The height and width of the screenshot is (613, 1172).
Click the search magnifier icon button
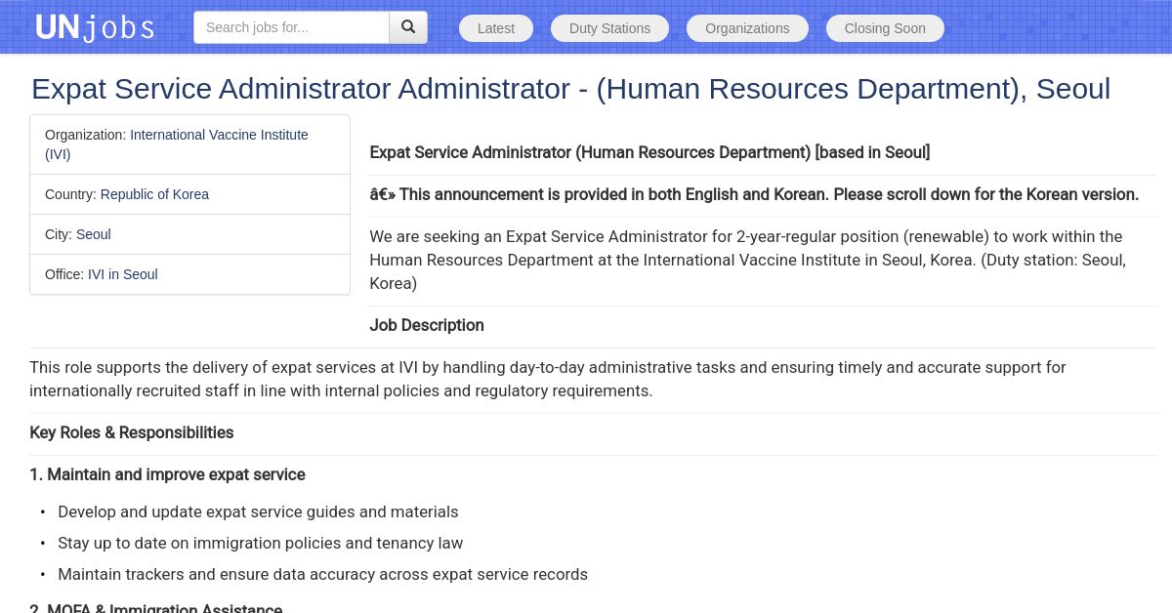pyautogui.click(x=408, y=27)
